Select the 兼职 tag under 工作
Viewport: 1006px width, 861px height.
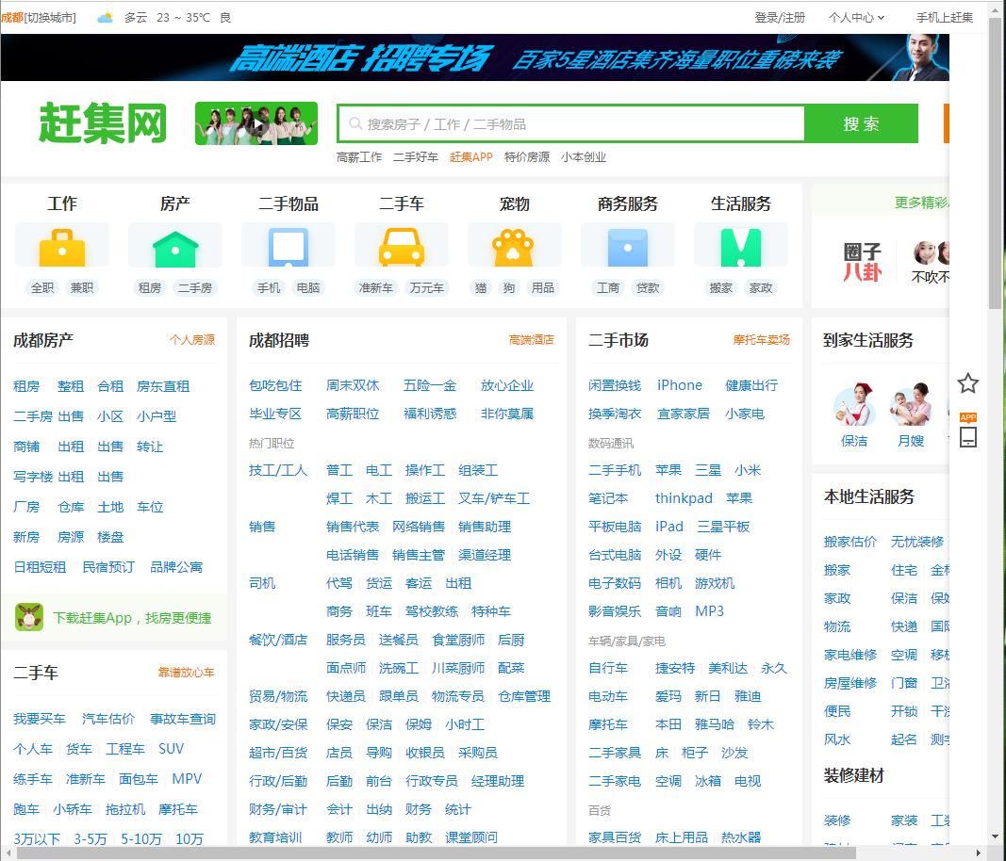click(x=82, y=288)
